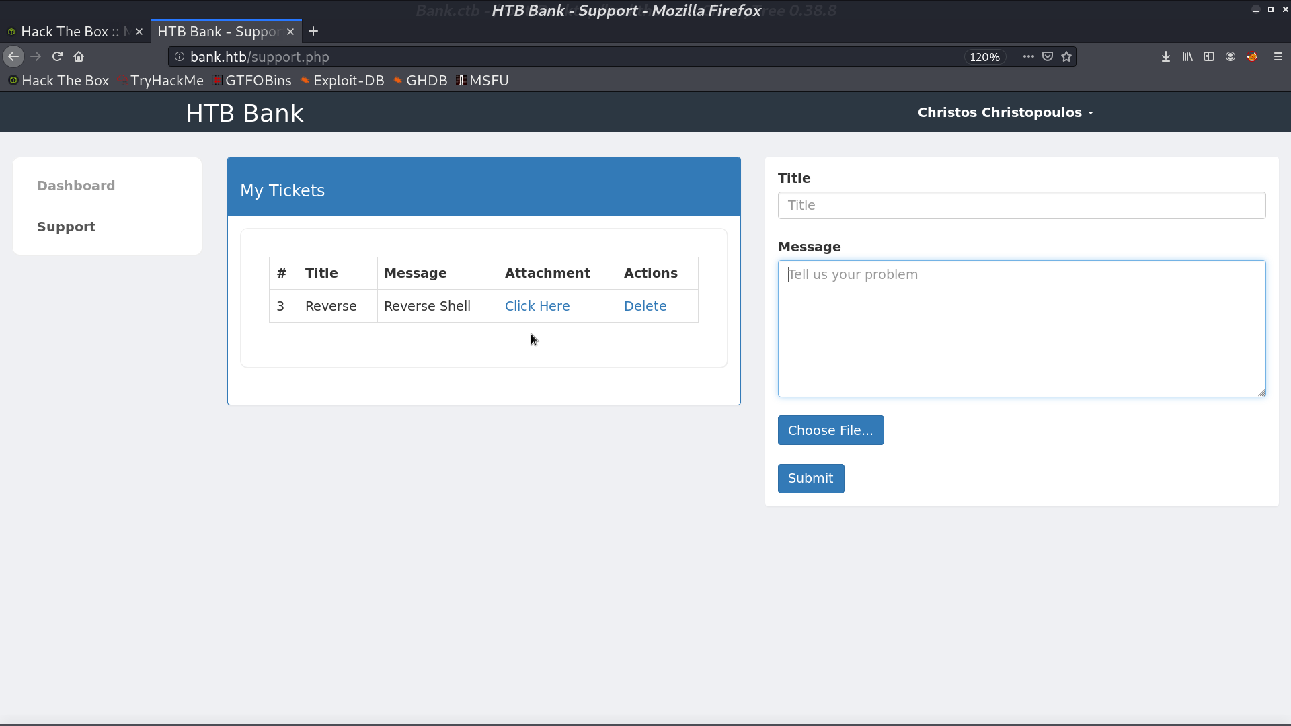Image resolution: width=1291 pixels, height=726 pixels.
Task: Open page actions three-dot menu
Action: pos(1028,57)
